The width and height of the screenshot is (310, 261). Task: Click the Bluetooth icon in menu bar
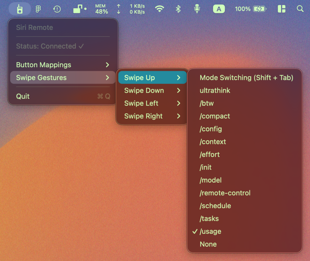[178, 9]
